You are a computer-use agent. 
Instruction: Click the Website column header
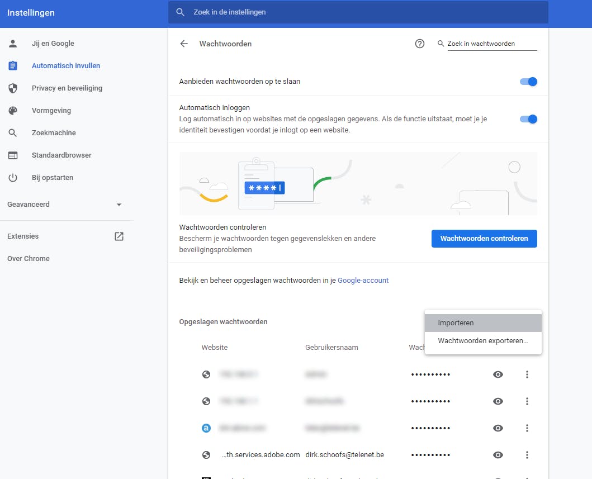click(215, 348)
